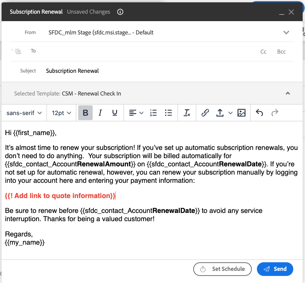
Task: Collapse the Selected Template section
Action: coord(288,94)
